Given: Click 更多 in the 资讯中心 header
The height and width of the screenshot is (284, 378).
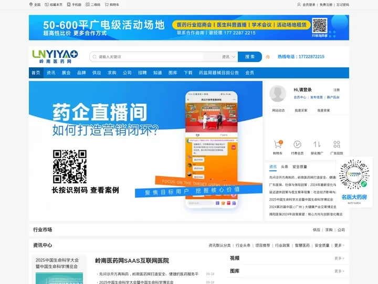Looking at the screenshot, I should tap(339, 246).
